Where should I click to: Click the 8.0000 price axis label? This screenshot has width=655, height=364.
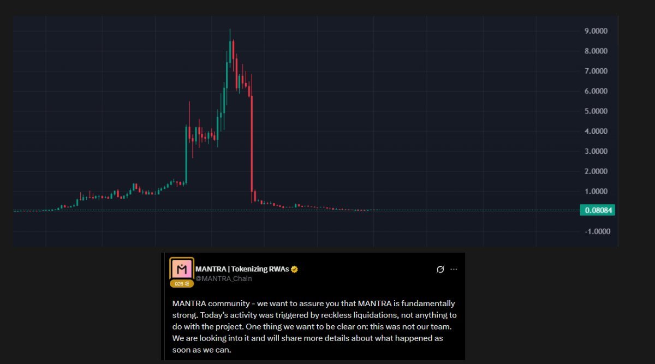[x=596, y=51]
